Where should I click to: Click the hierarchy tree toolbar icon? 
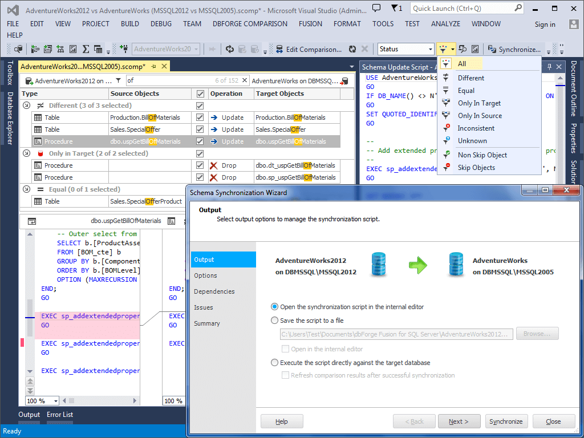click(x=60, y=49)
